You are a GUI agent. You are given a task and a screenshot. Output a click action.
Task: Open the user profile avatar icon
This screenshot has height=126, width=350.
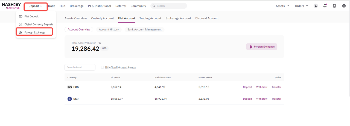[x=316, y=6]
